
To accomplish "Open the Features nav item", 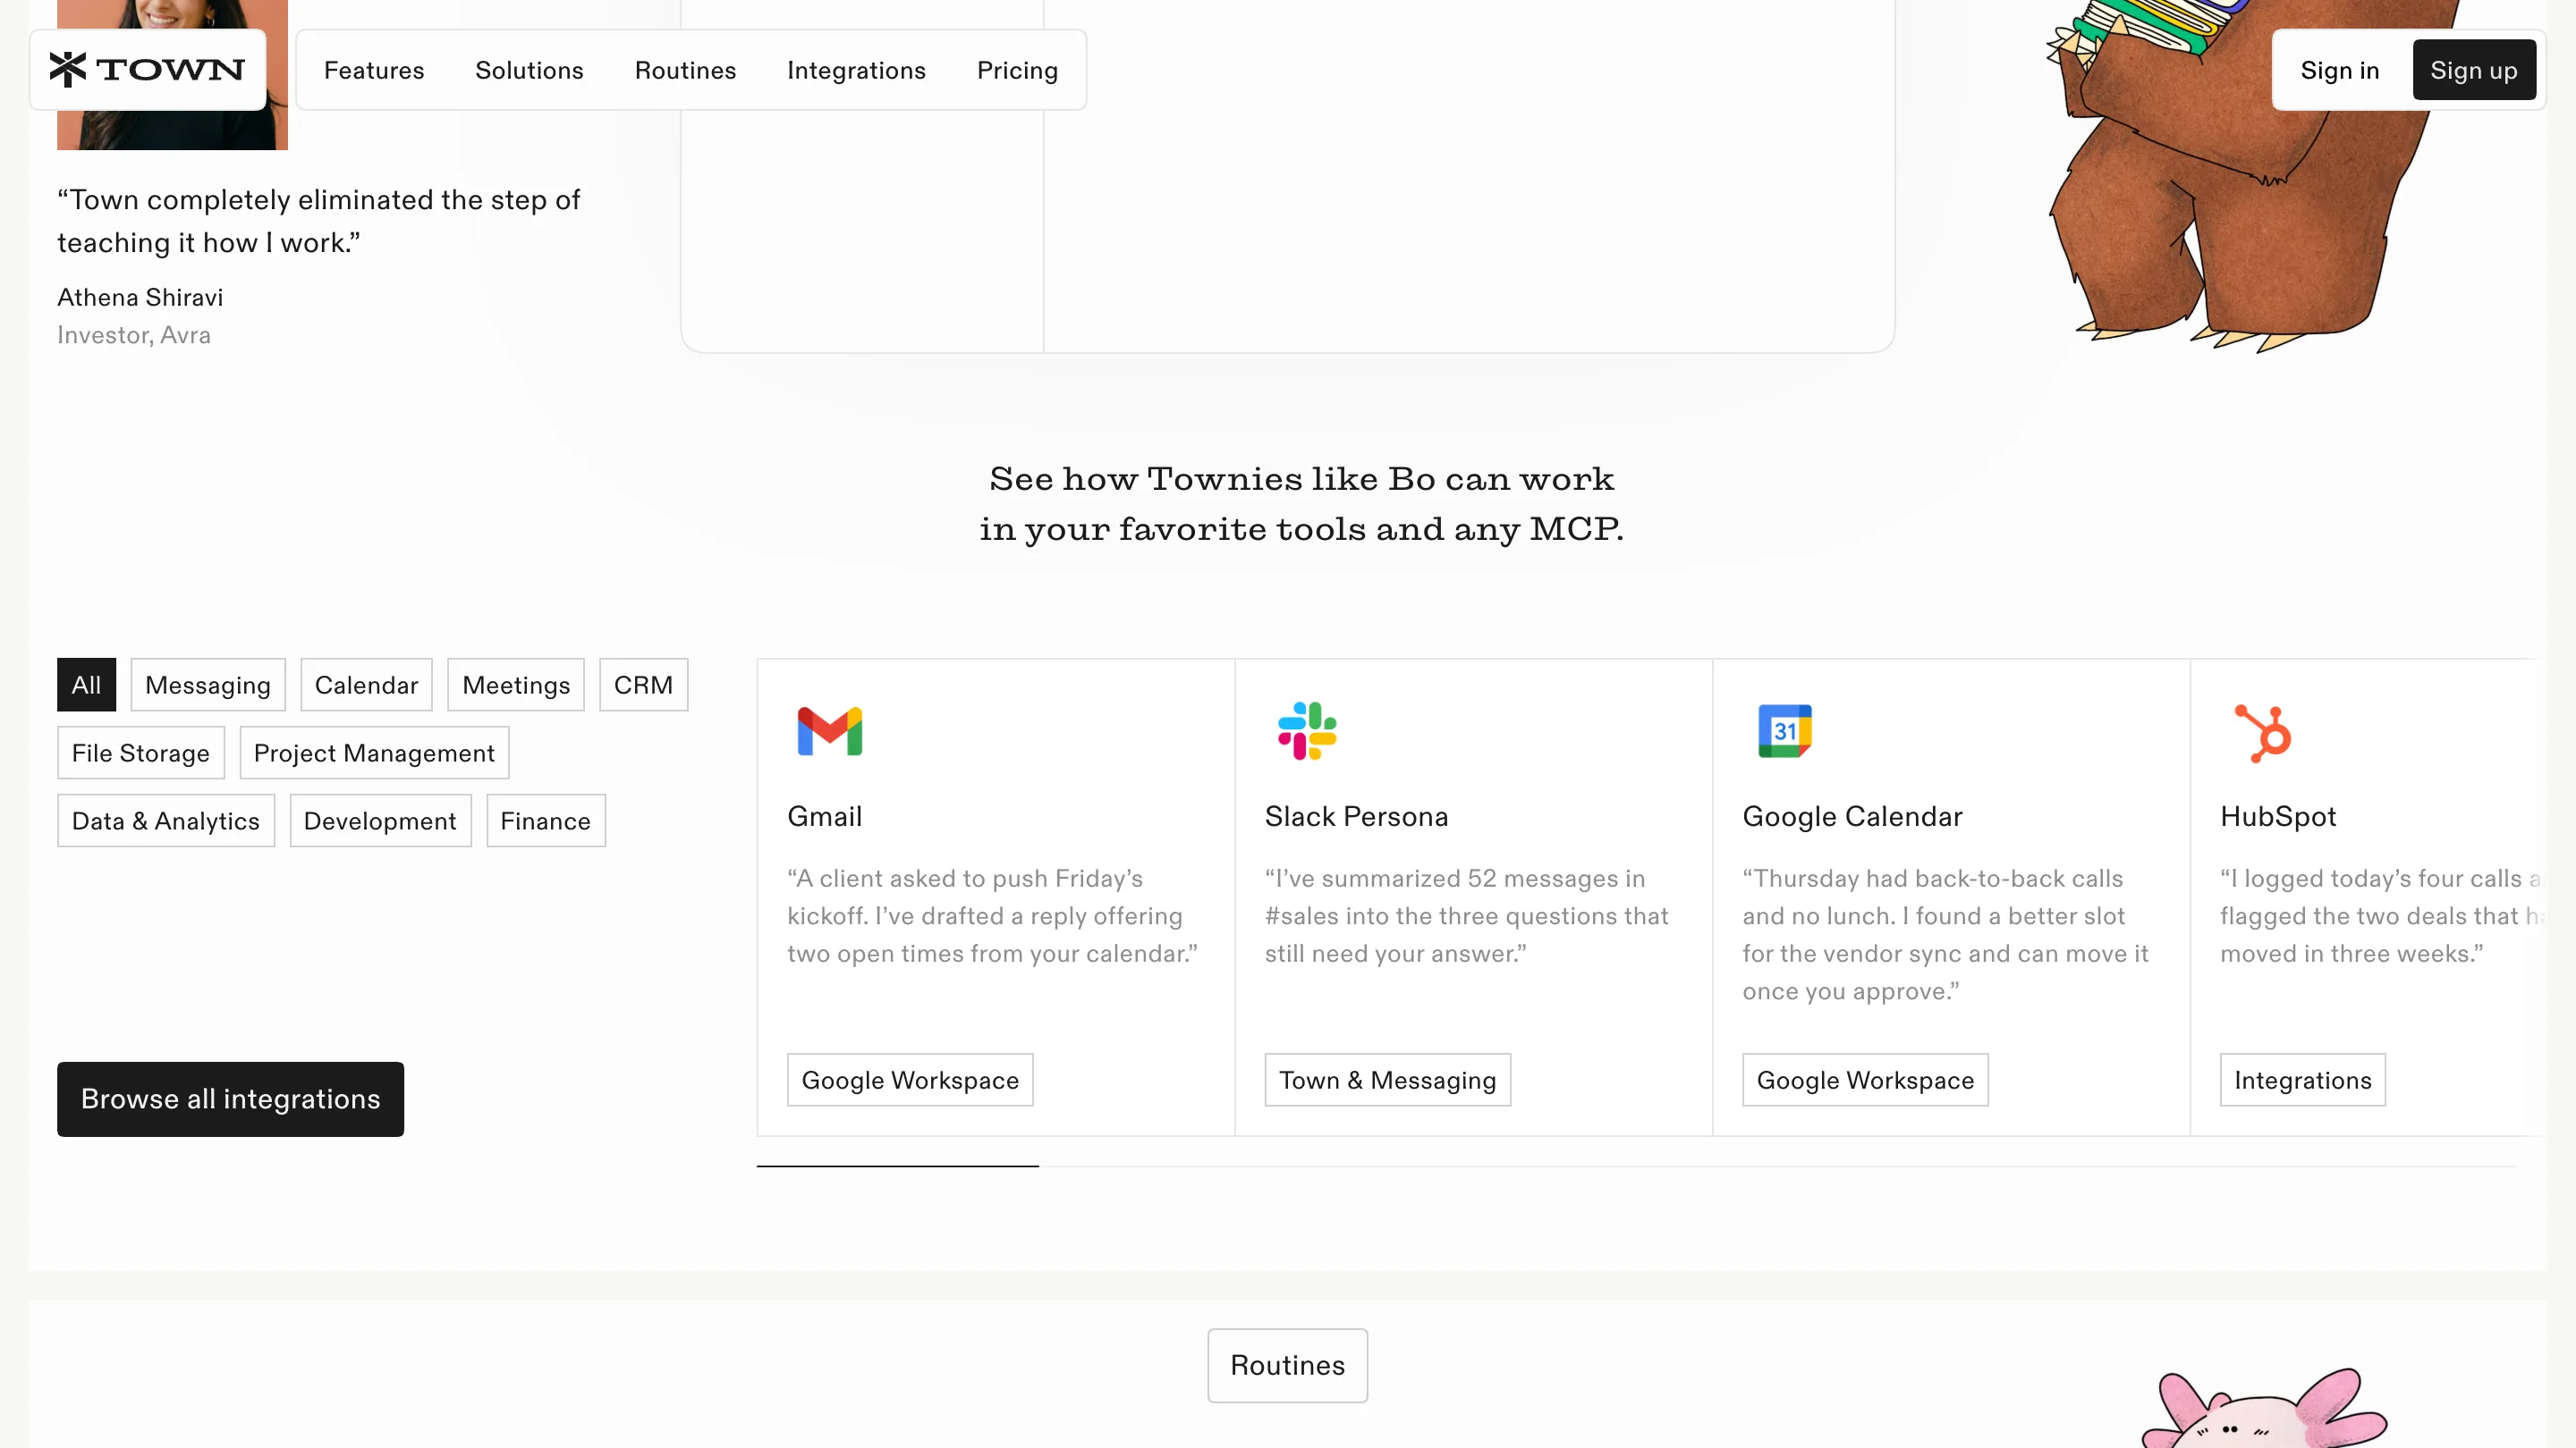I will (374, 70).
